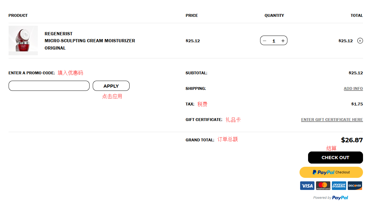Open the Olay cream product thumbnail
370x202 pixels.
pyautogui.click(x=23, y=41)
